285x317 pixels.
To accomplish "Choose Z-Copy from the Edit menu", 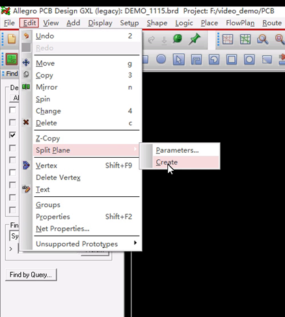I will 47,138.
